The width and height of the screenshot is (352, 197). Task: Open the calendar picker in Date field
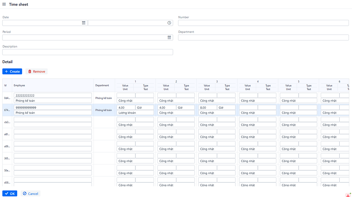click(84, 23)
